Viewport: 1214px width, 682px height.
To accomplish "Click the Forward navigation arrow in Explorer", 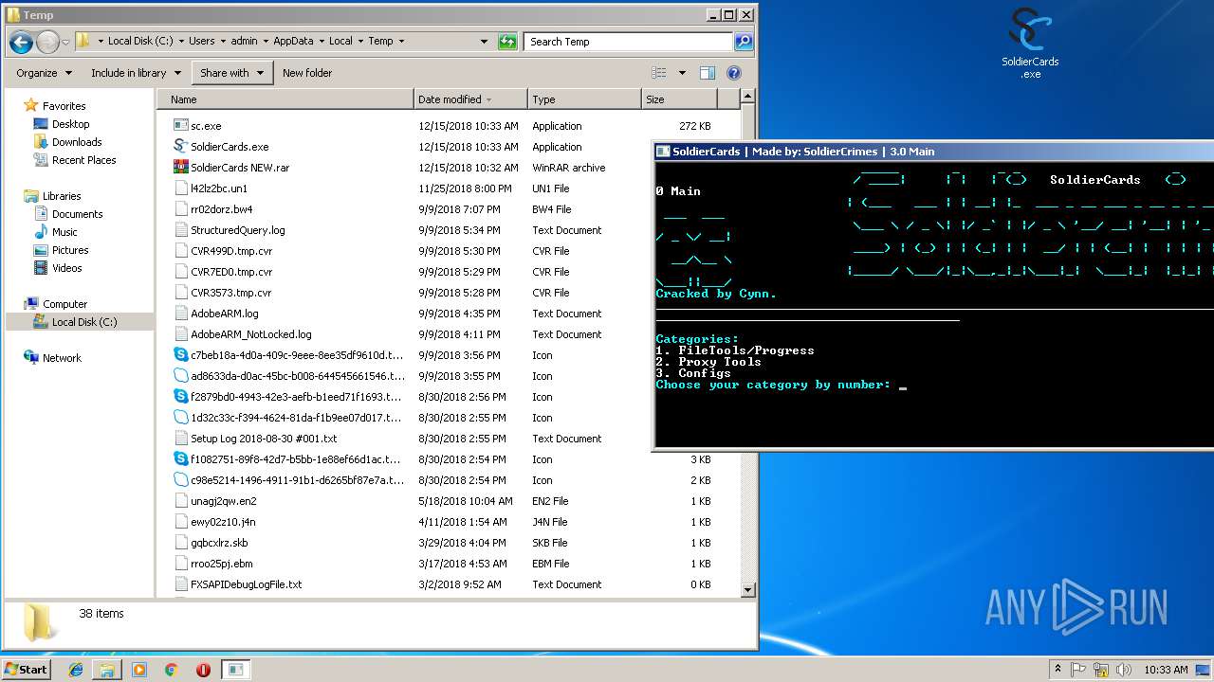I will (47, 42).
